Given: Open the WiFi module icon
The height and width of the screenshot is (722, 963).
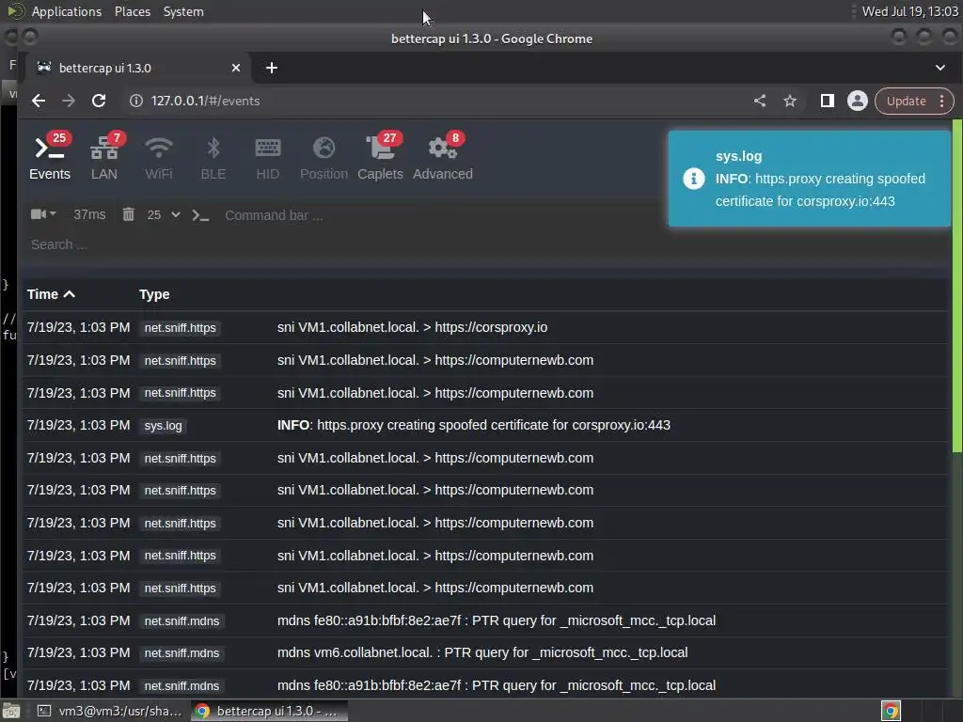Looking at the screenshot, I should (x=158, y=157).
